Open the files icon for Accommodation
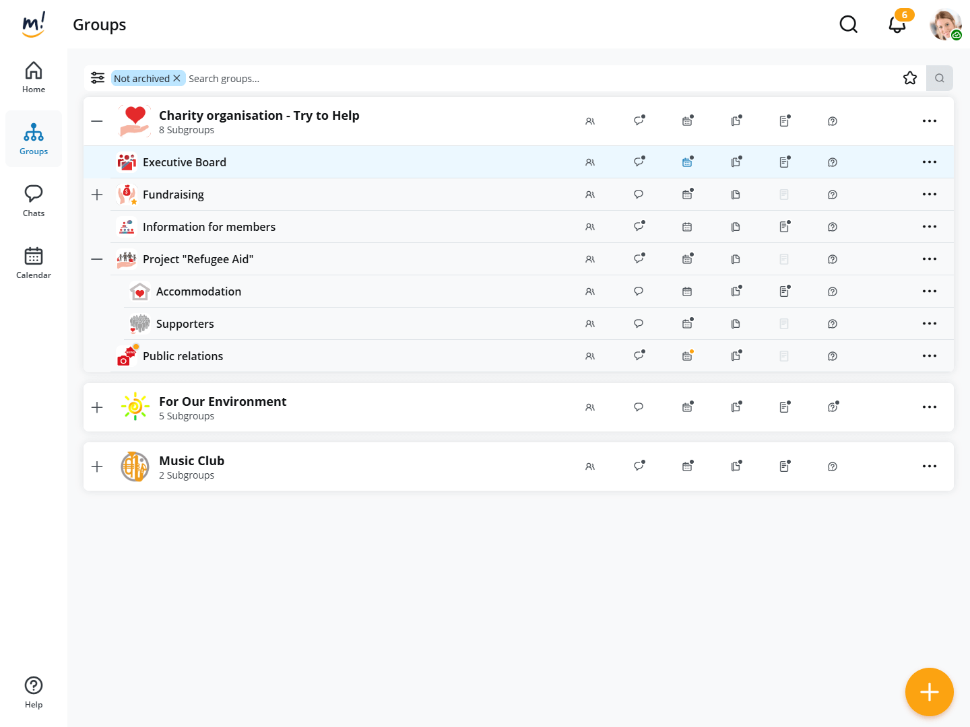Screen dimensions: 970x727 (736, 291)
